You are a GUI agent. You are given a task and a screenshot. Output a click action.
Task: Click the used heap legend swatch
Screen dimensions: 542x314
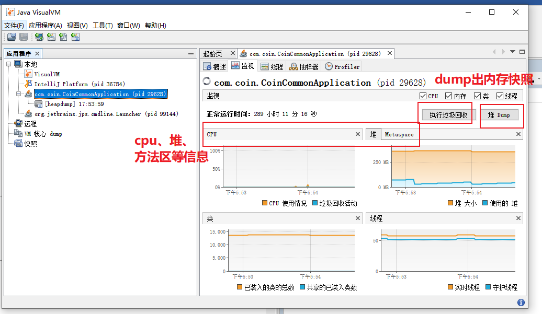[x=485, y=203]
